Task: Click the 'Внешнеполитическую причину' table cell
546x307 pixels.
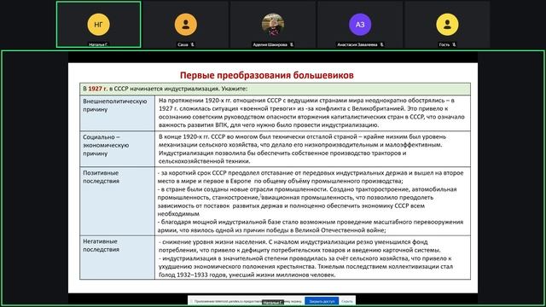Action: (118, 113)
